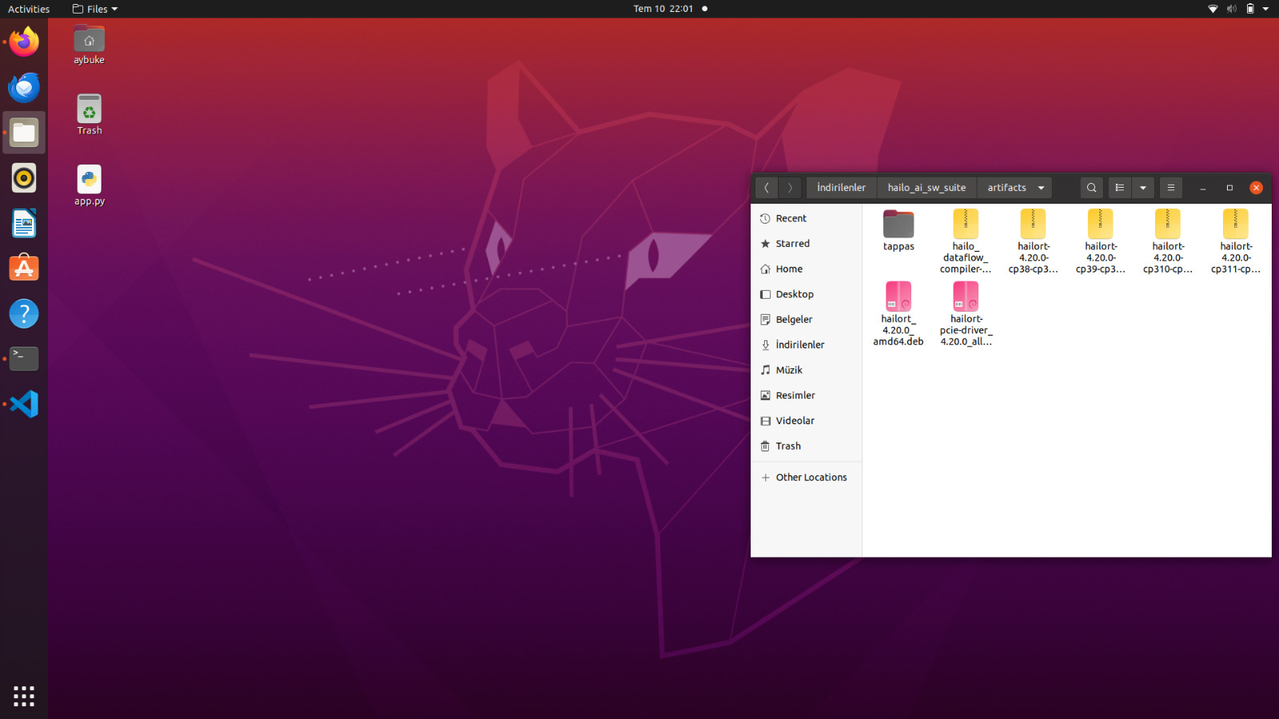Open the Files application menu
Image resolution: width=1279 pixels, height=719 pixels.
click(95, 9)
